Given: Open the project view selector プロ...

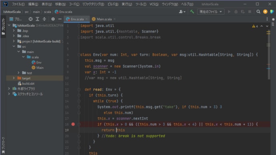Looking at the screenshot, I should coord(16,19).
